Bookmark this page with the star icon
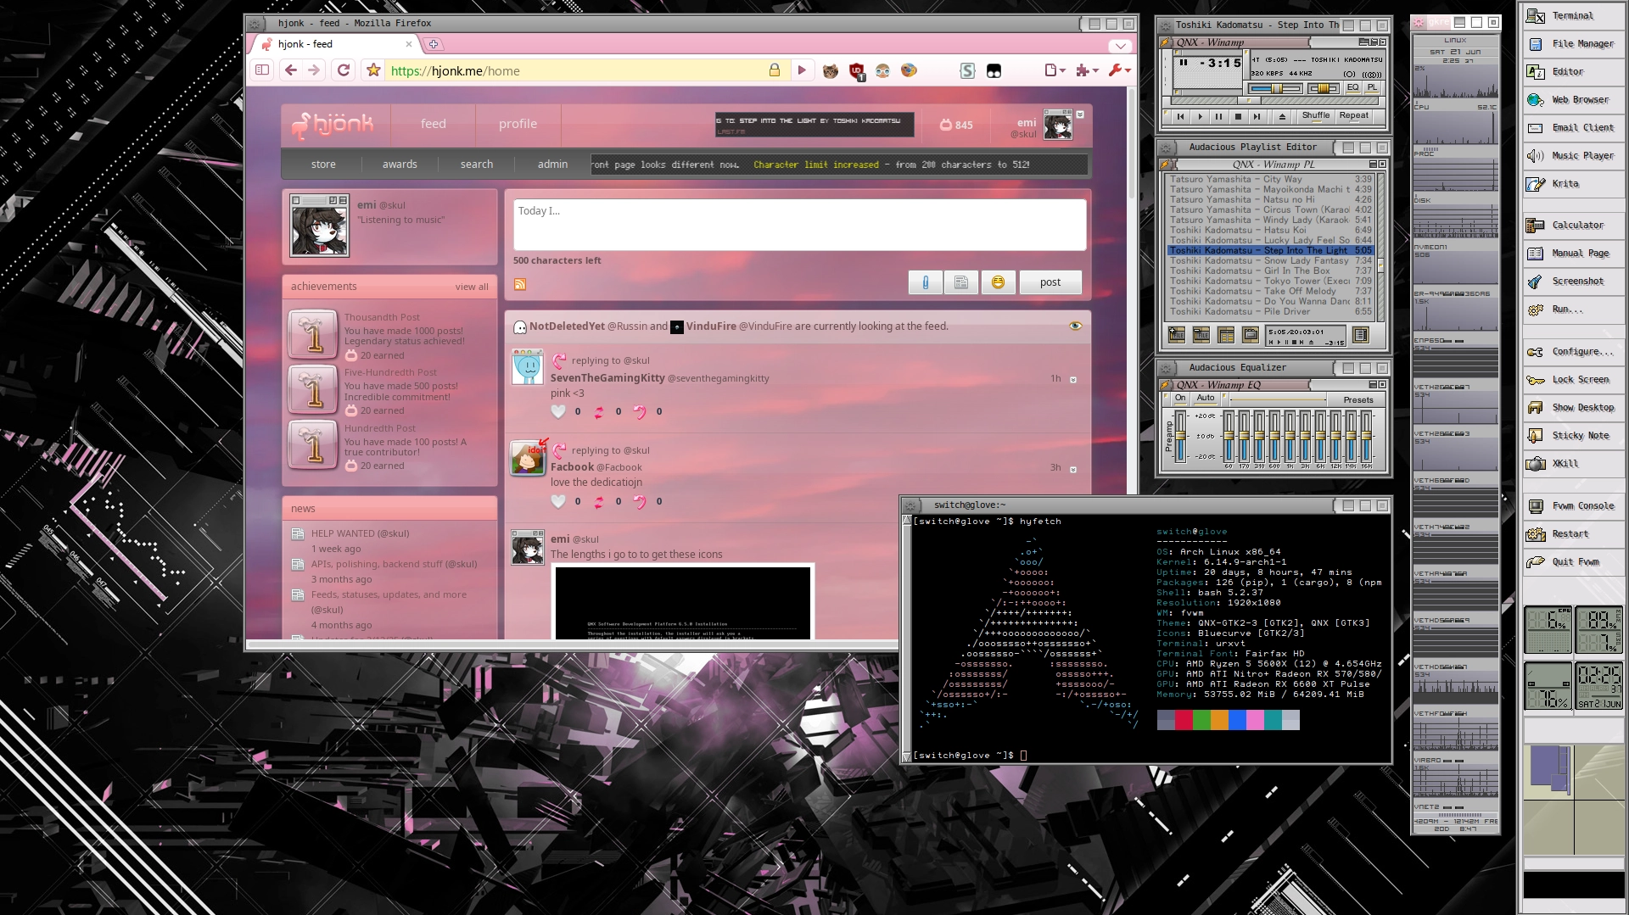 coord(373,70)
